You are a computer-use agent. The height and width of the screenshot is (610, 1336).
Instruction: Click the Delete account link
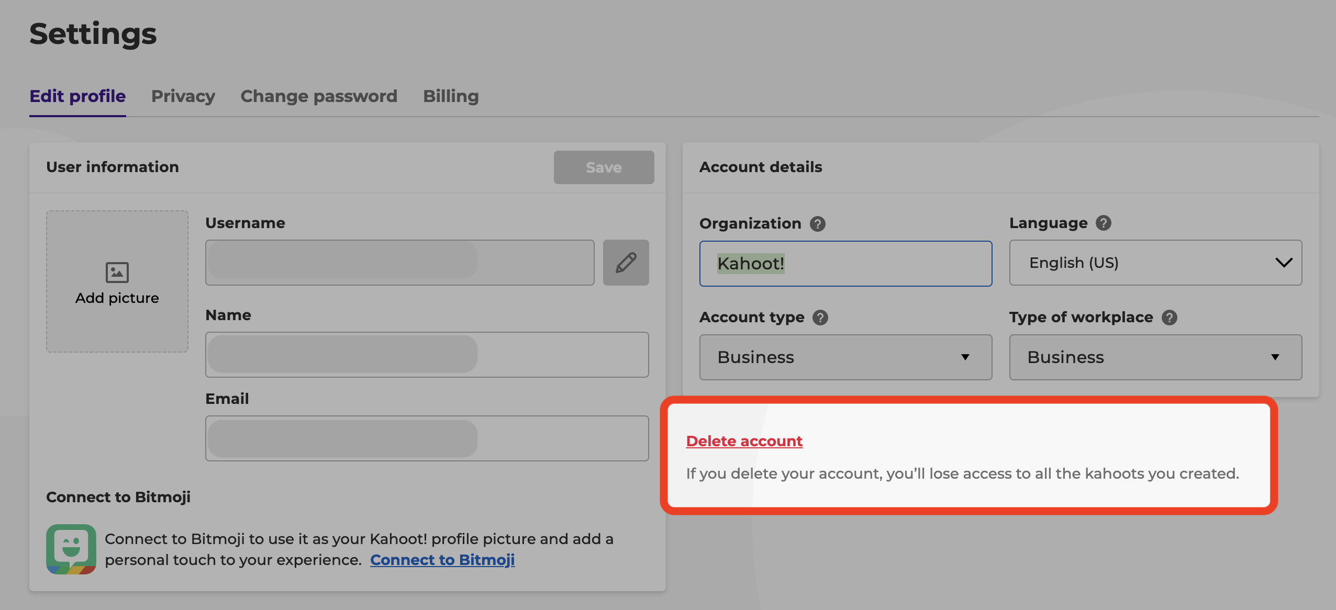744,440
